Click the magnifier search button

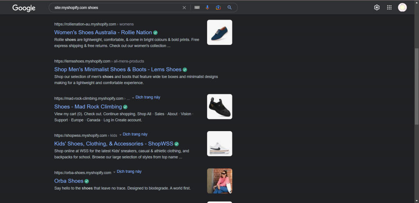pyautogui.click(x=230, y=8)
